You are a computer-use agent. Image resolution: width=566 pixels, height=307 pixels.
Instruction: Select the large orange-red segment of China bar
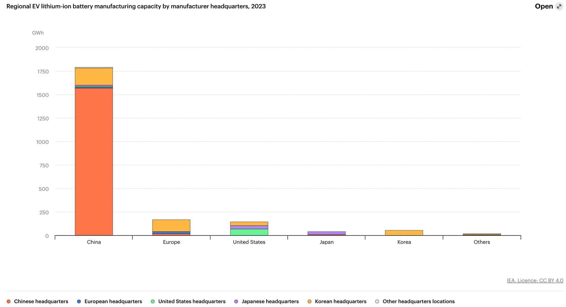[x=94, y=162]
